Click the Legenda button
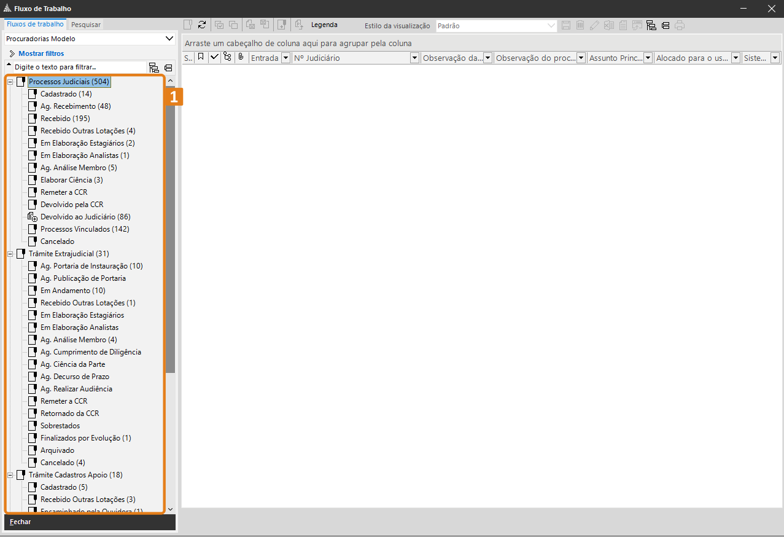 (324, 25)
